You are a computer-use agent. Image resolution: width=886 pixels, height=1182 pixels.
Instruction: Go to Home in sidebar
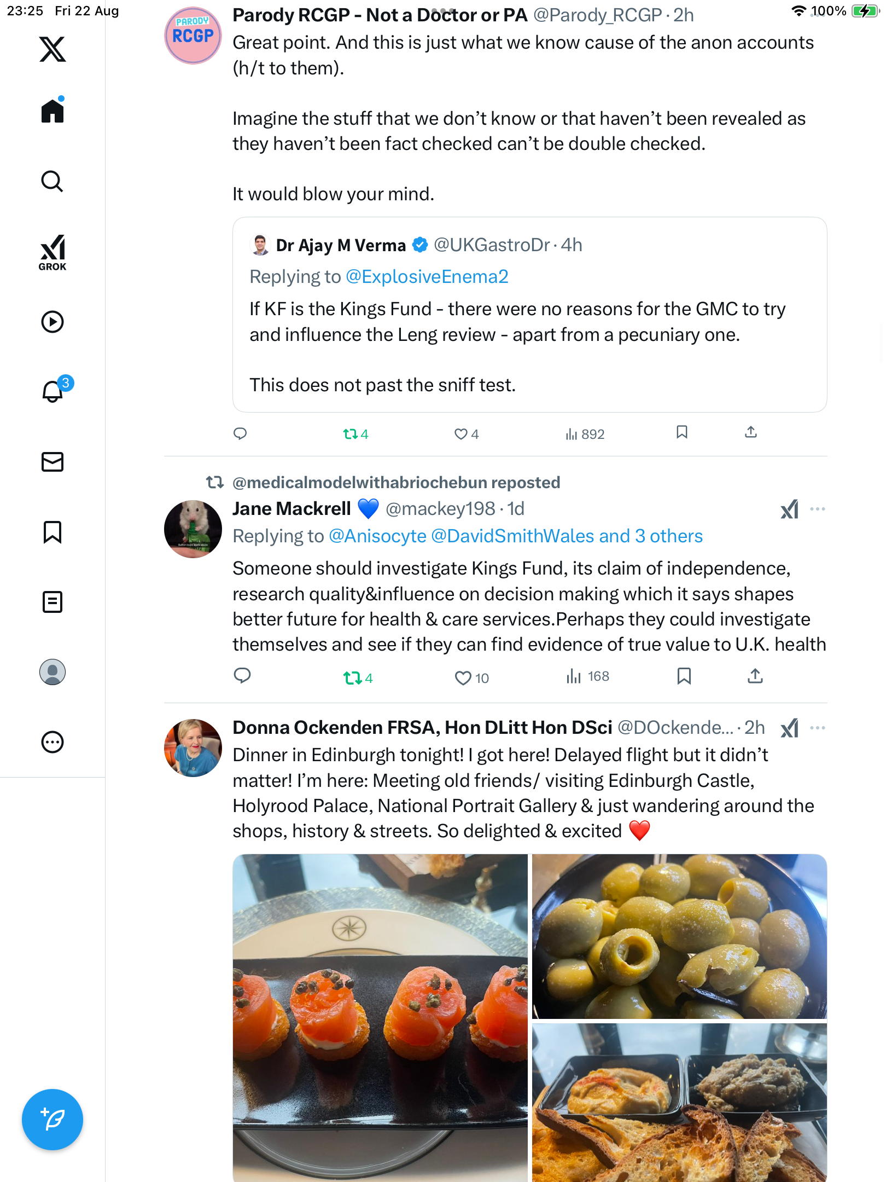(x=53, y=111)
